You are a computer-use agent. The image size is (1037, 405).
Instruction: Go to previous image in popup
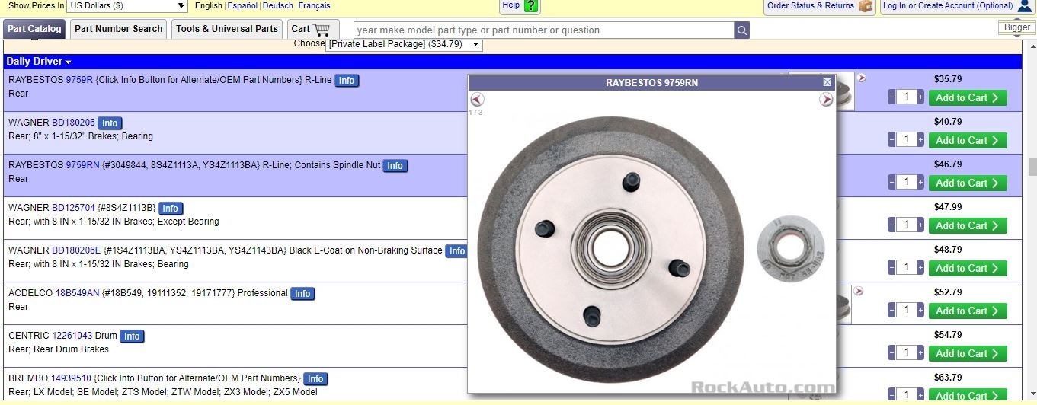tap(477, 100)
